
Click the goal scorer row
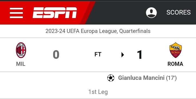98,78
